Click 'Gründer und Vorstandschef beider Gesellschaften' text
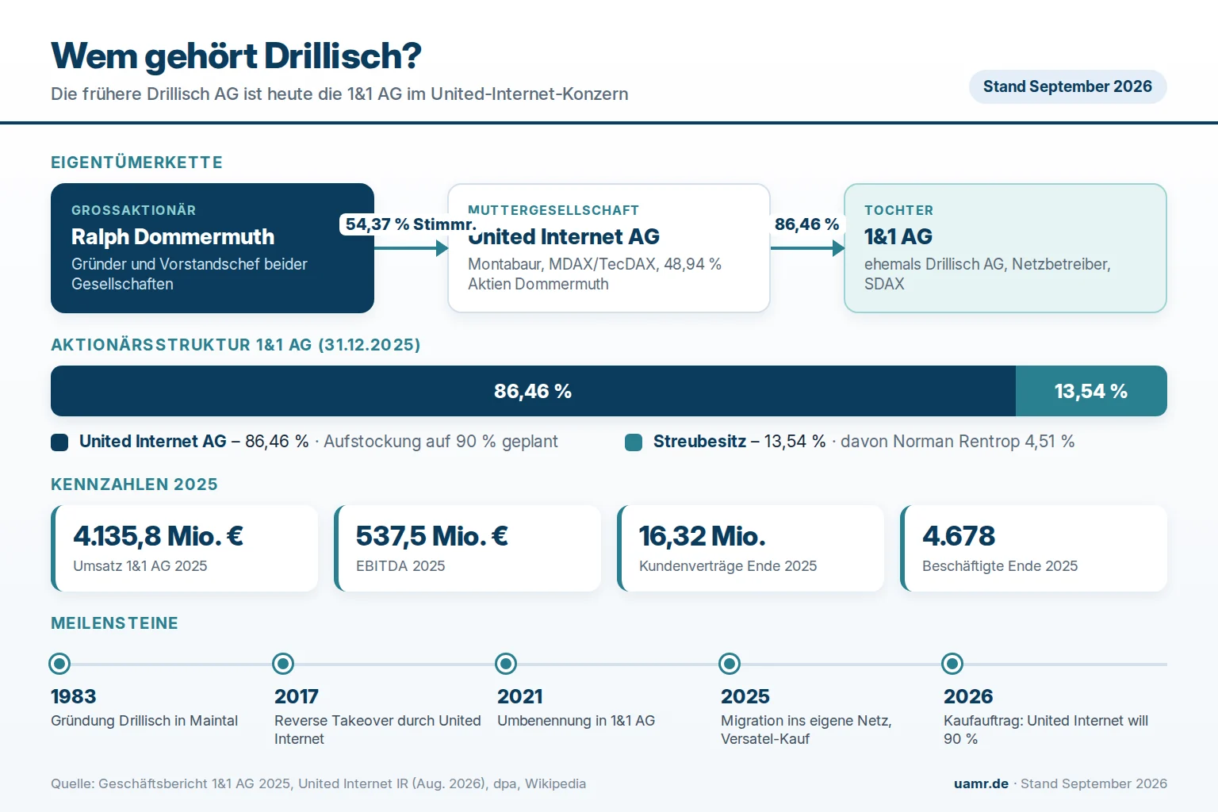Screen dimensions: 1218x812 click(190, 274)
